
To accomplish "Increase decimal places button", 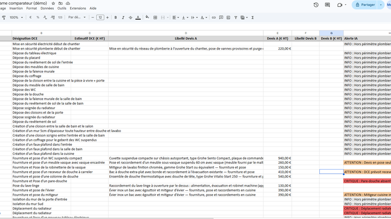I will coord(53,18).
